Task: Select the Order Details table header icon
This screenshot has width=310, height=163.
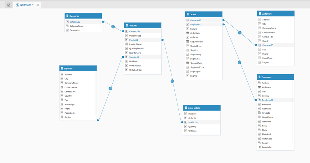Action: (186, 108)
